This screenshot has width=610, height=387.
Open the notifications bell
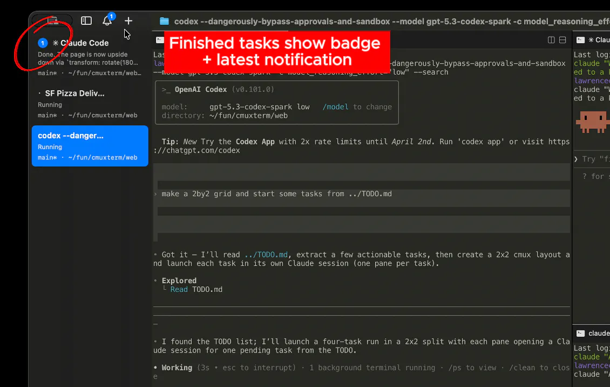pos(107,21)
